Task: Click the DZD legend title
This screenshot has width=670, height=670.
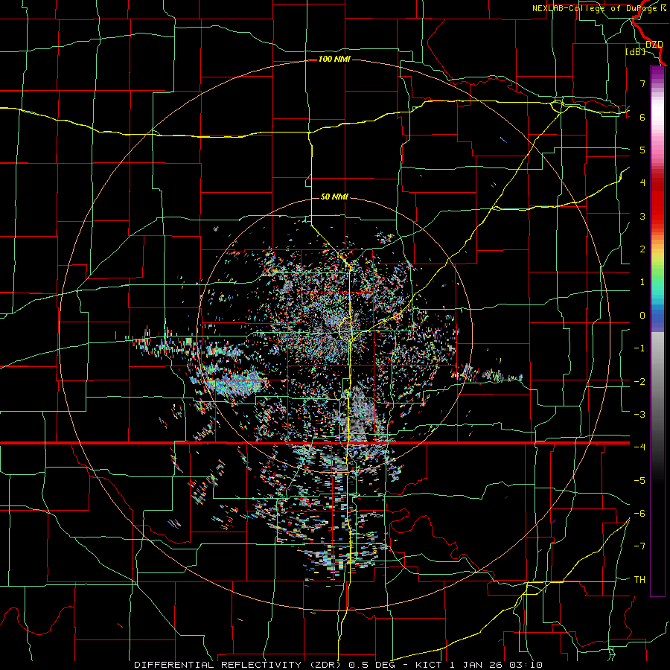Action: click(654, 44)
